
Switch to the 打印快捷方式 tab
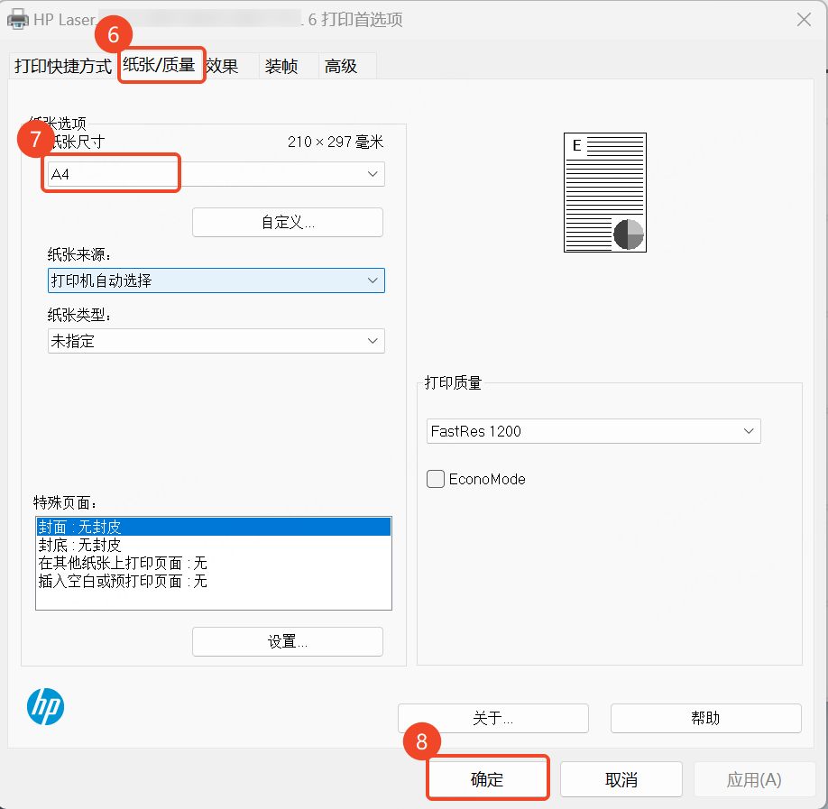point(63,66)
